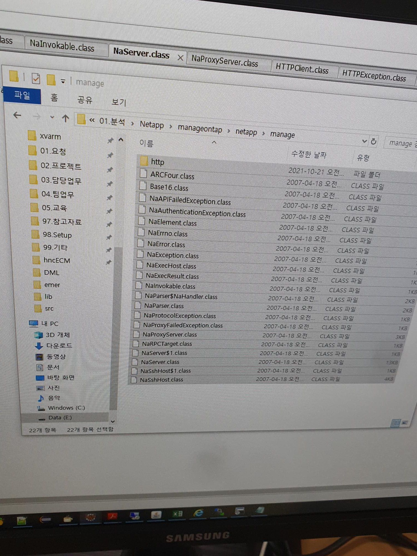Viewport: 417px width, 556px height.
Task: Expand the chevron after 01.분석 in breadcrumb
Action: point(133,124)
